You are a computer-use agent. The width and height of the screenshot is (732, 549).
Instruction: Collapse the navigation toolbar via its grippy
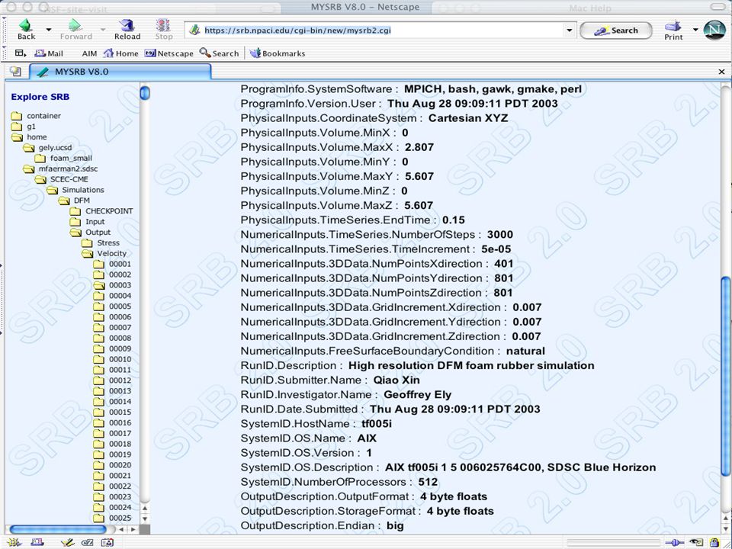4,30
